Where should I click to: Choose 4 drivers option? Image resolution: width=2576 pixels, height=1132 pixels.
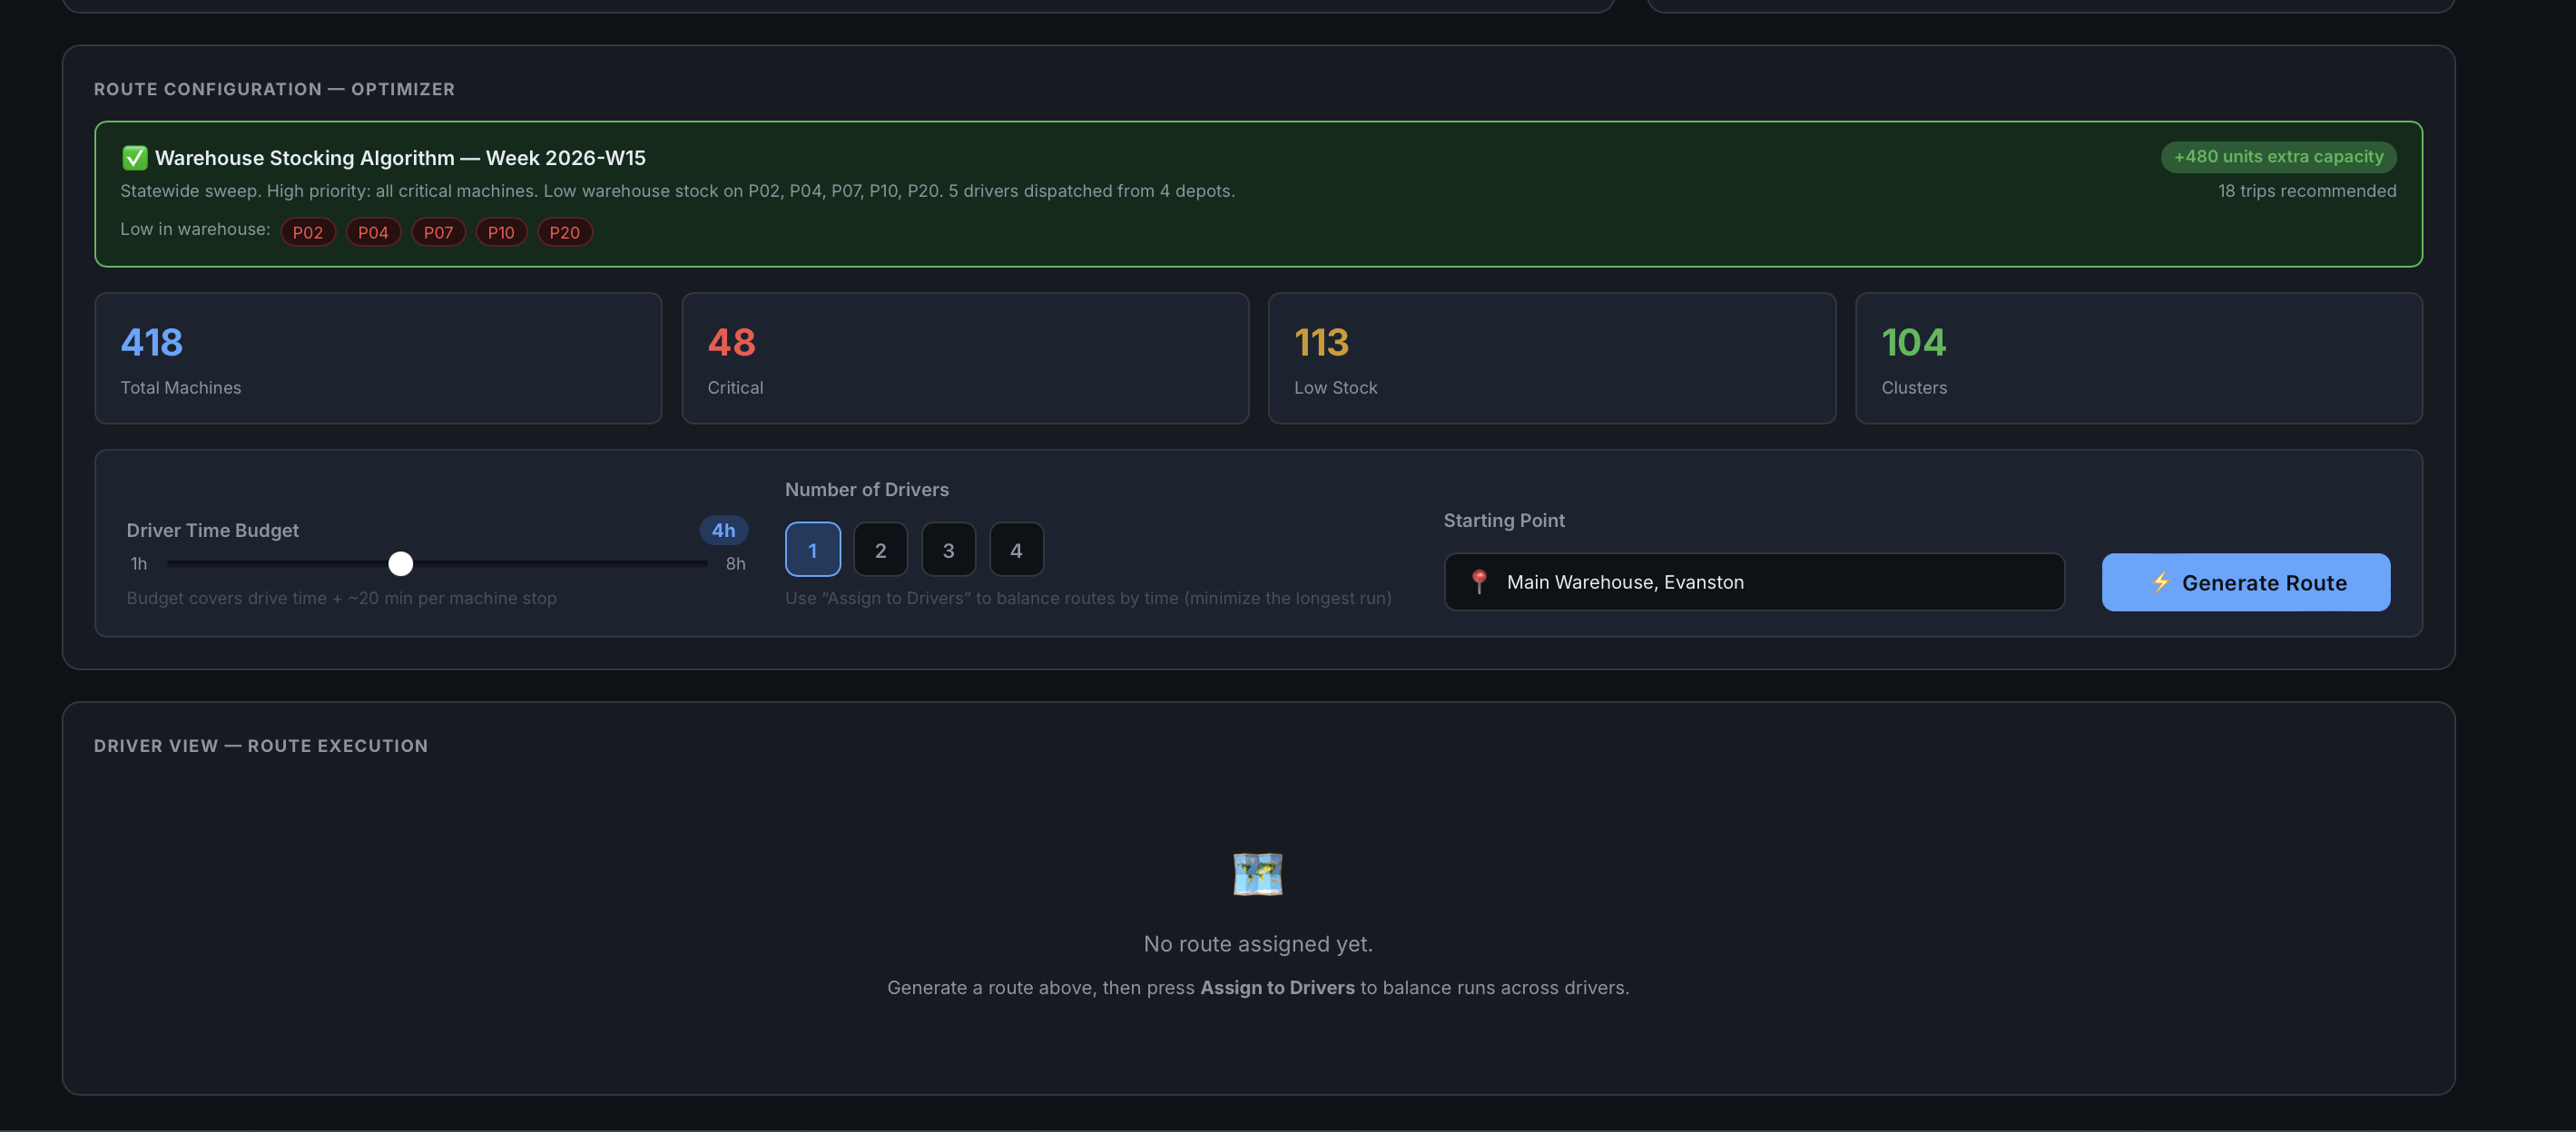[x=1016, y=550]
